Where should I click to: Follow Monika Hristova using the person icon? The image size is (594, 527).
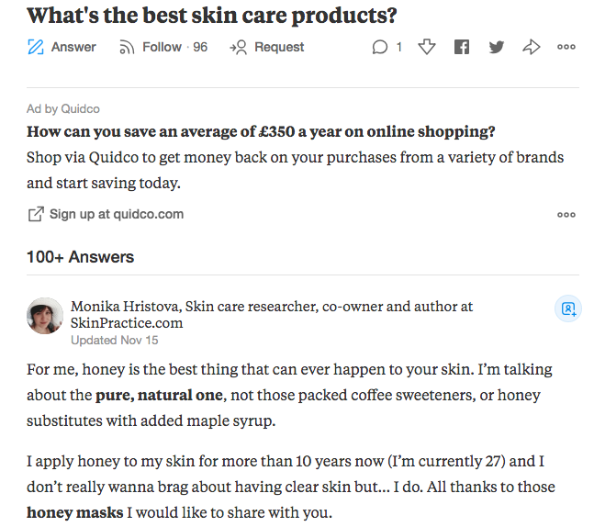(568, 308)
